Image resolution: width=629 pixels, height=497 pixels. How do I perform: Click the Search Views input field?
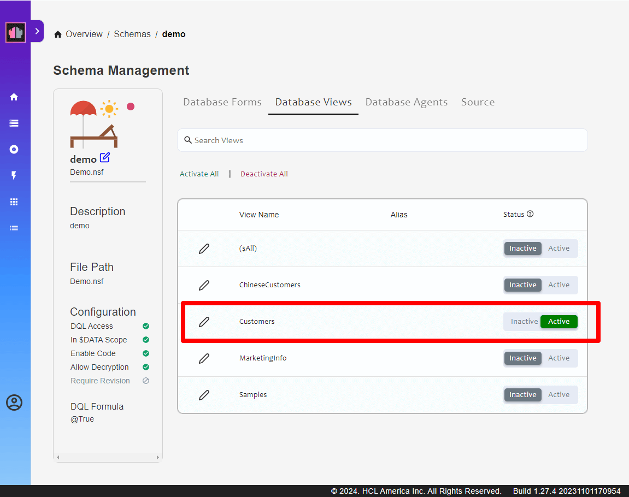click(383, 140)
